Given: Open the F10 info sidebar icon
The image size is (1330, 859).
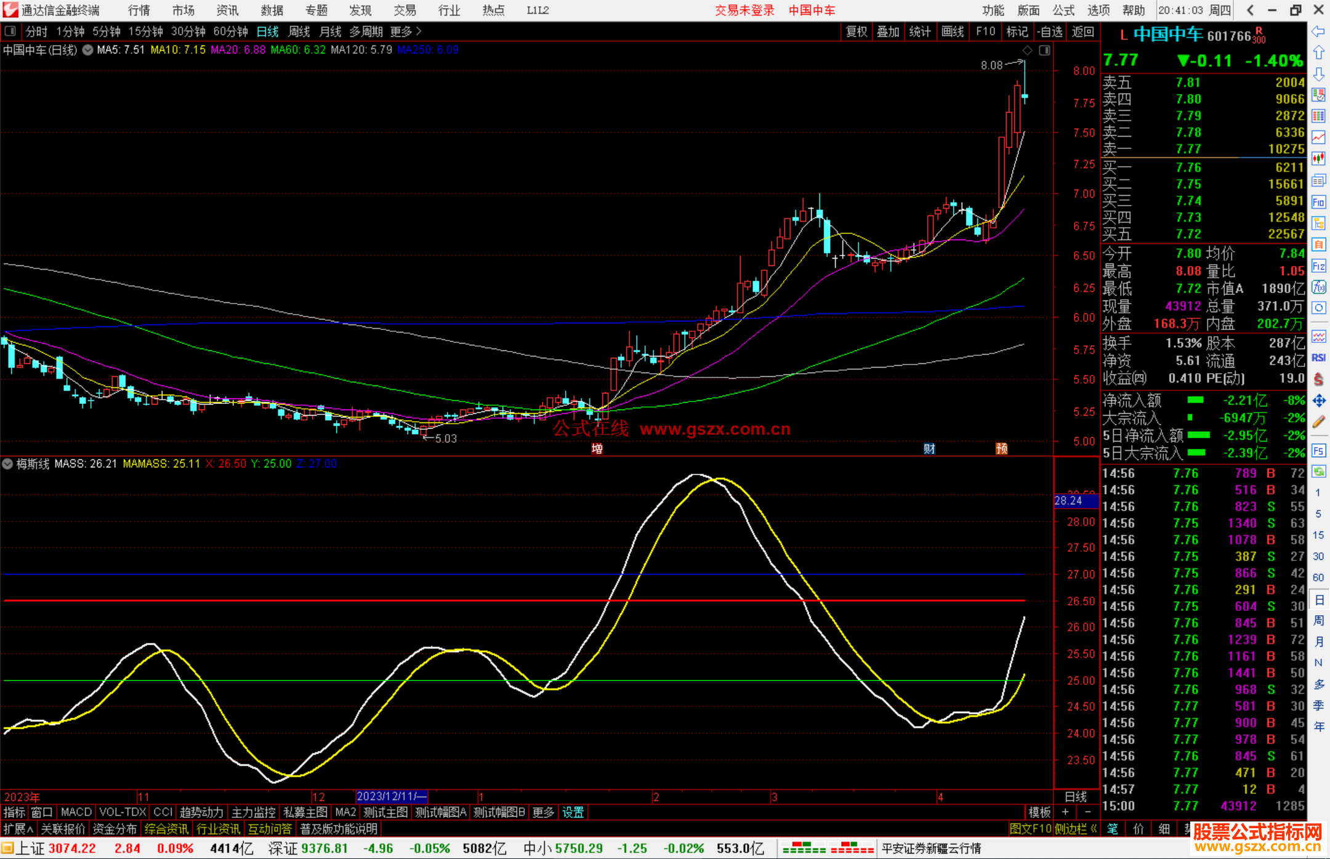Looking at the screenshot, I should (x=1318, y=202).
